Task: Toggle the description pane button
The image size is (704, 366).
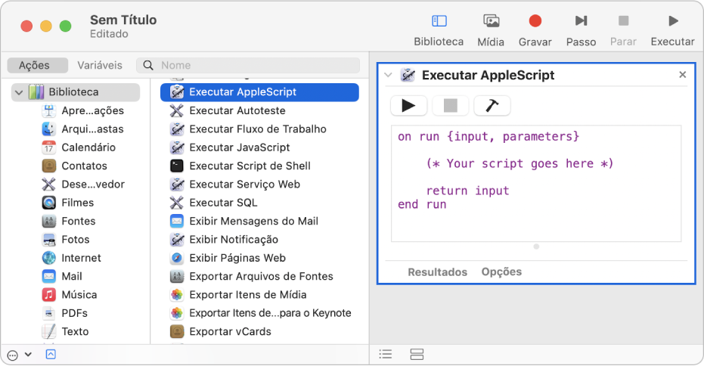Action: (x=51, y=355)
